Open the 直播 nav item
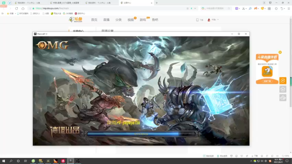Image resolution: width=292 pixels, height=164 pixels. [106, 20]
